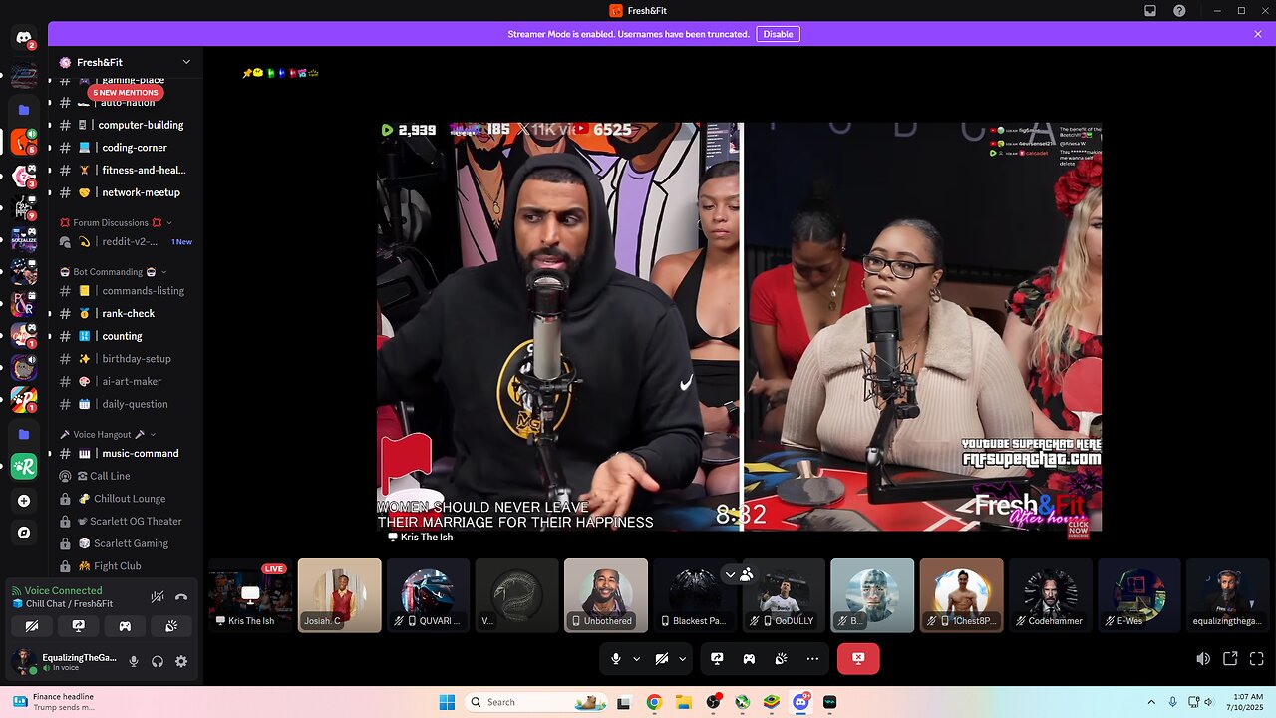1276x718 pixels.
Task: Open commands-listing channel
Action: click(126, 291)
